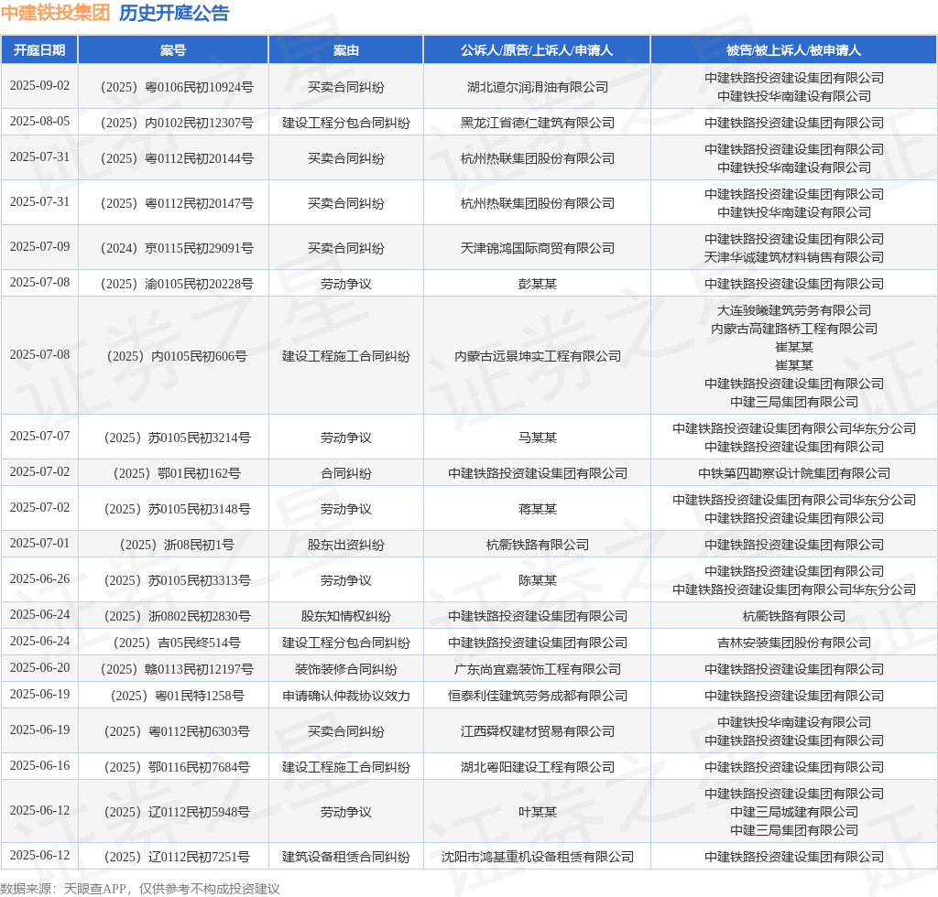Image resolution: width=938 pixels, height=897 pixels.
Task: Click defendant 吉林安装集团股份有限公司
Action: (x=794, y=643)
